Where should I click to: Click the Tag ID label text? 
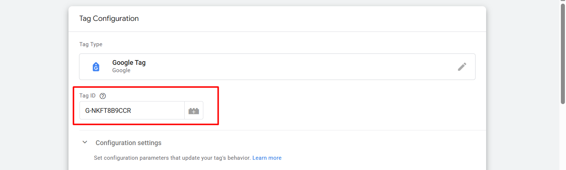pos(88,96)
